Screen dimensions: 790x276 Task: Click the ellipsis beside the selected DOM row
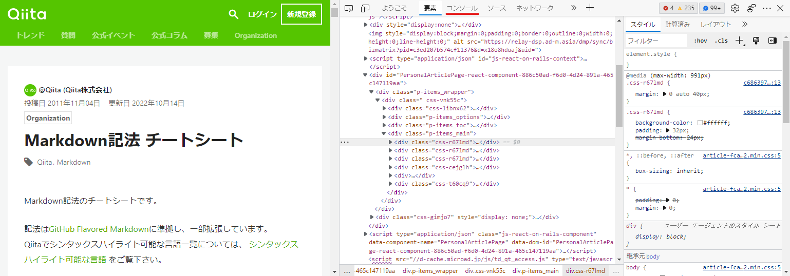[345, 142]
